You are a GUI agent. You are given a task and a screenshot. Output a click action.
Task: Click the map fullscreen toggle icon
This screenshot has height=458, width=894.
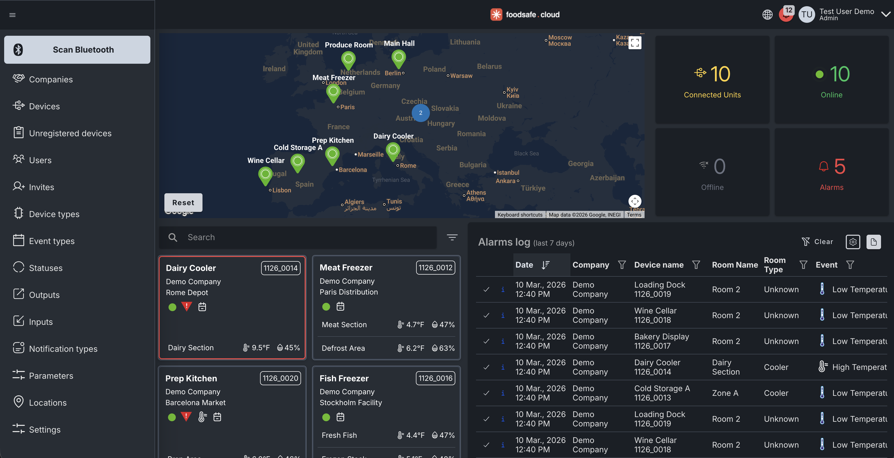(x=635, y=42)
